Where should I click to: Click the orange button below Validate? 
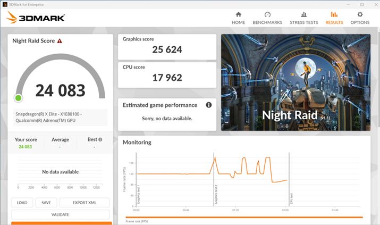coord(61,223)
